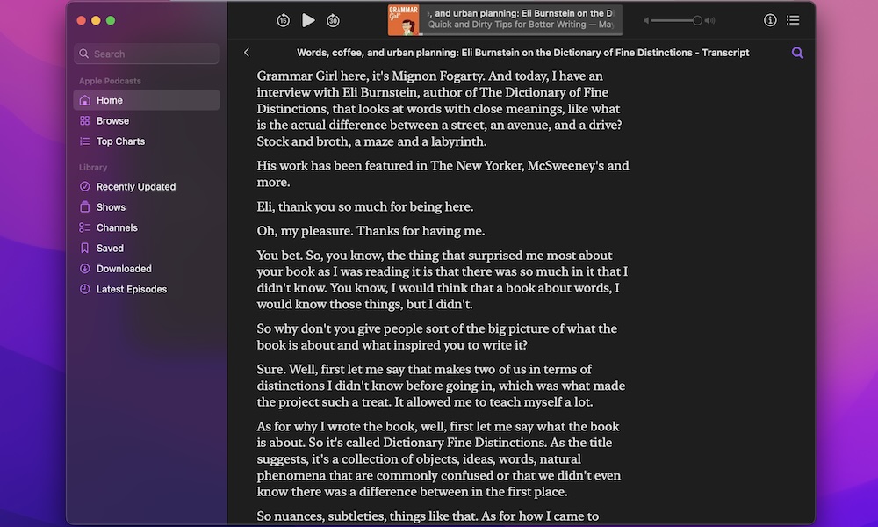Open the episode info panel
The height and width of the screenshot is (527, 878).
tap(770, 20)
